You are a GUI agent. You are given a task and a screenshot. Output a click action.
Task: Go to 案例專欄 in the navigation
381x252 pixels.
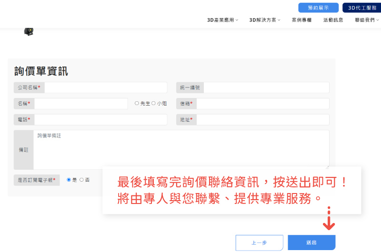[x=301, y=20]
